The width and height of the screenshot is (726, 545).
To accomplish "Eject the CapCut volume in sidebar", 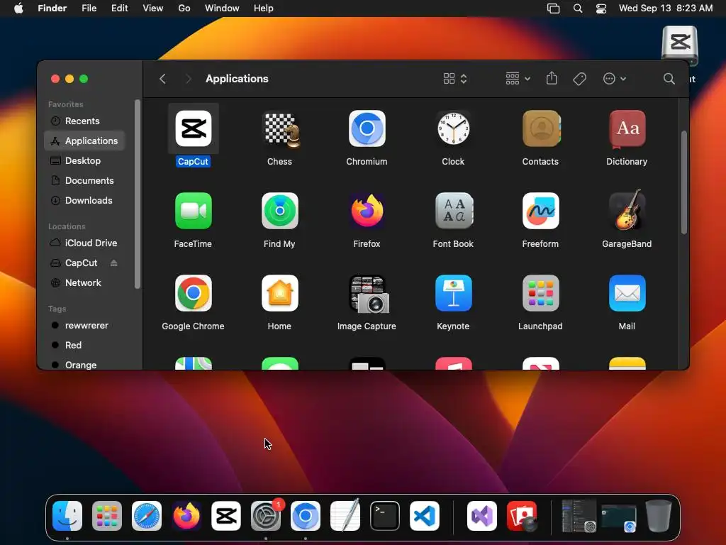I will pos(113,263).
